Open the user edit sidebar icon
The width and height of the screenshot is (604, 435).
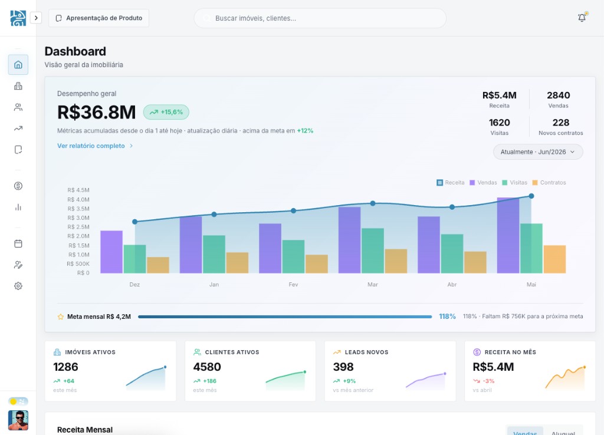(x=18, y=265)
